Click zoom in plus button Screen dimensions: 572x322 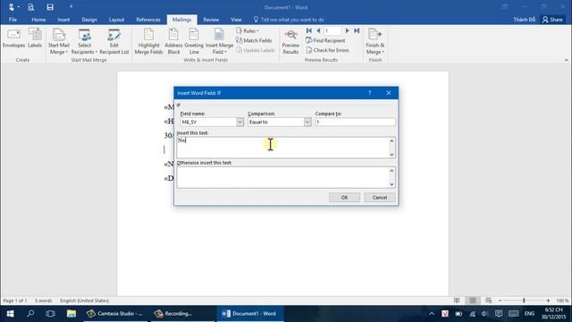[x=548, y=301]
